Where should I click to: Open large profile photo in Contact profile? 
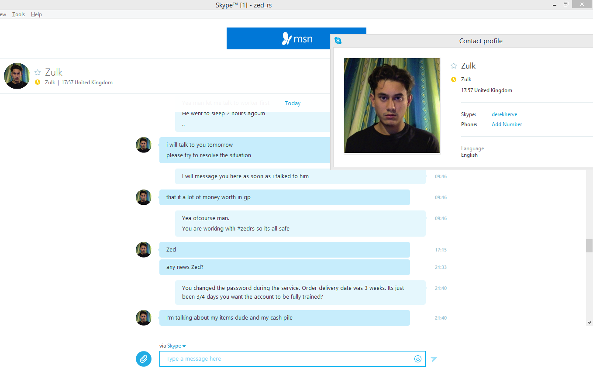(x=392, y=106)
